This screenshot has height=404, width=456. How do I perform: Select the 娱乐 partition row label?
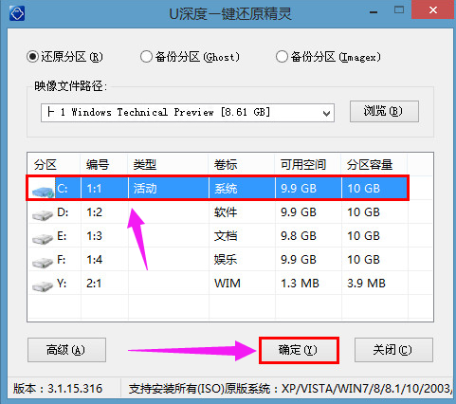tap(226, 260)
